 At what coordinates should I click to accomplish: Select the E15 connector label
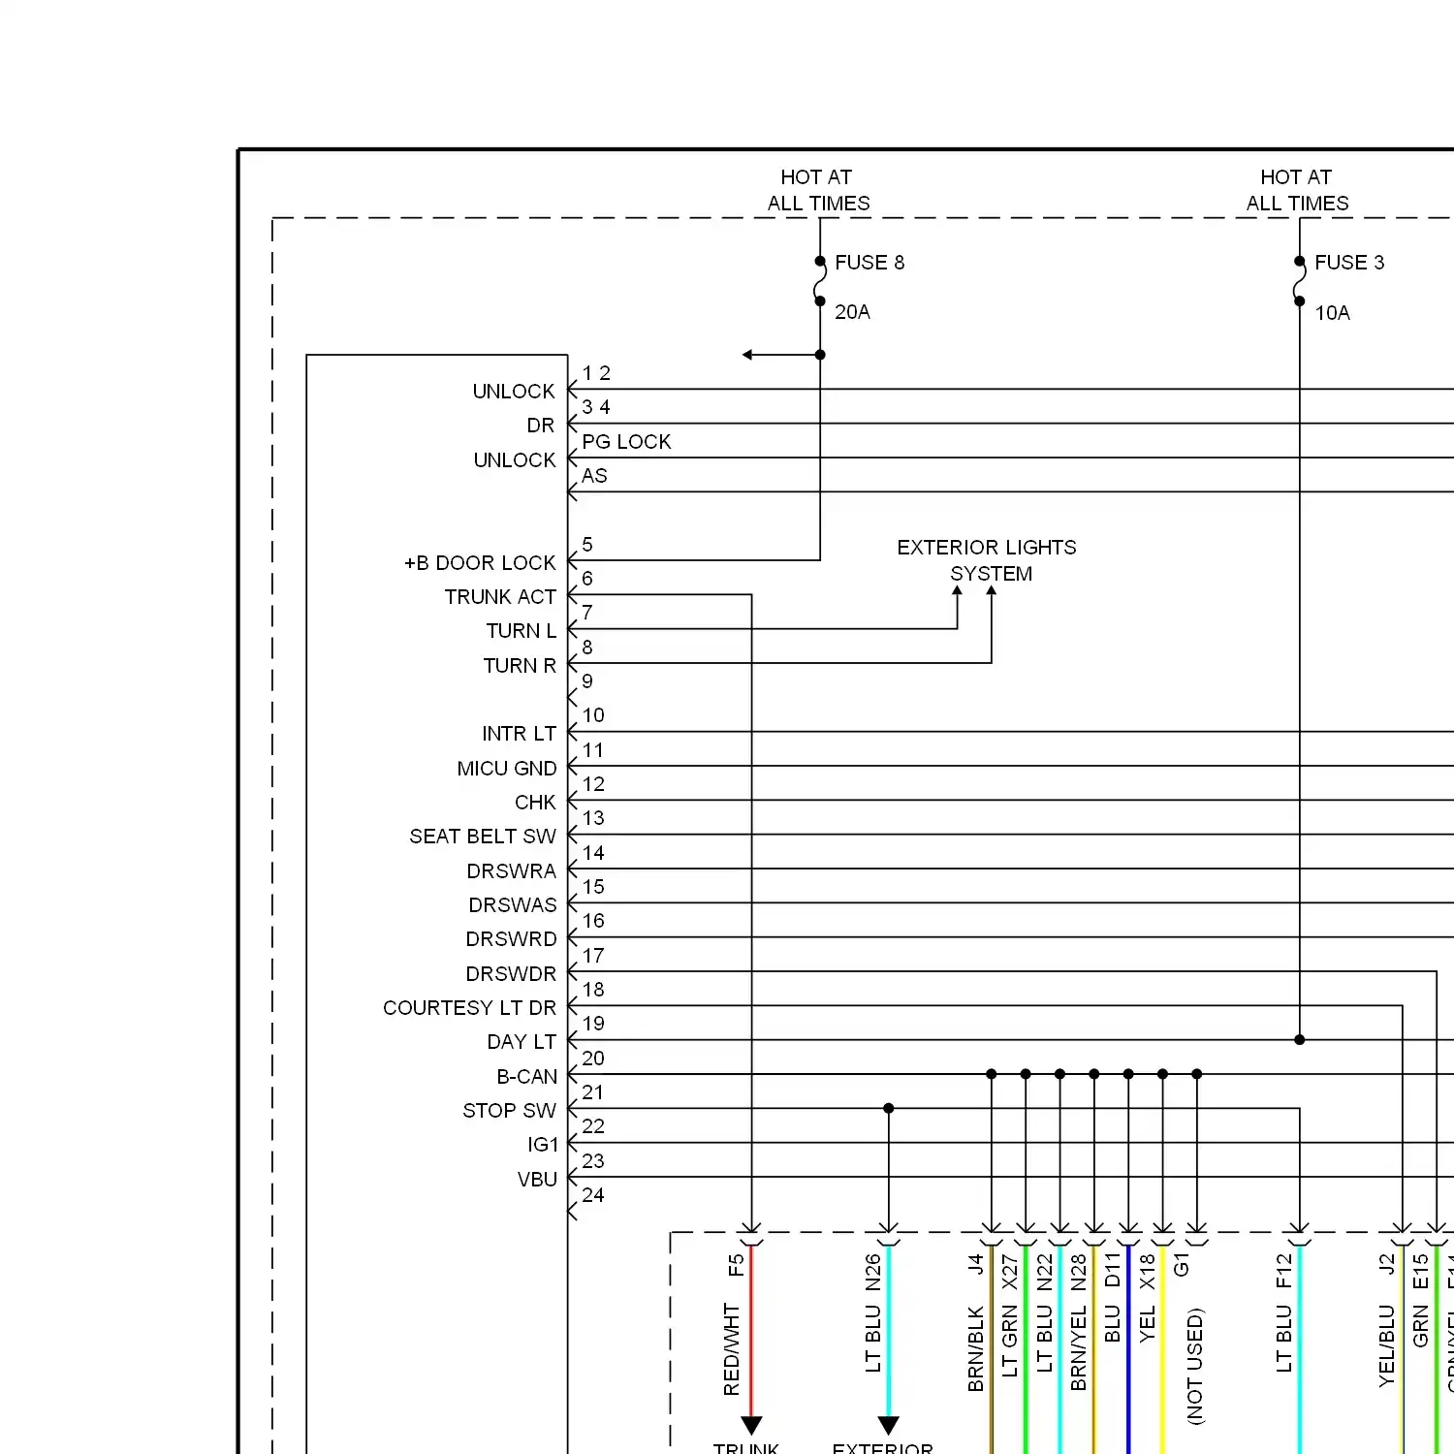[x=1420, y=1271]
